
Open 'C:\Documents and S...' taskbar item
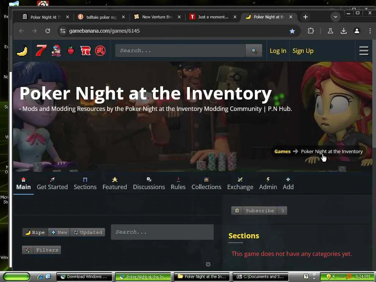pos(260,277)
